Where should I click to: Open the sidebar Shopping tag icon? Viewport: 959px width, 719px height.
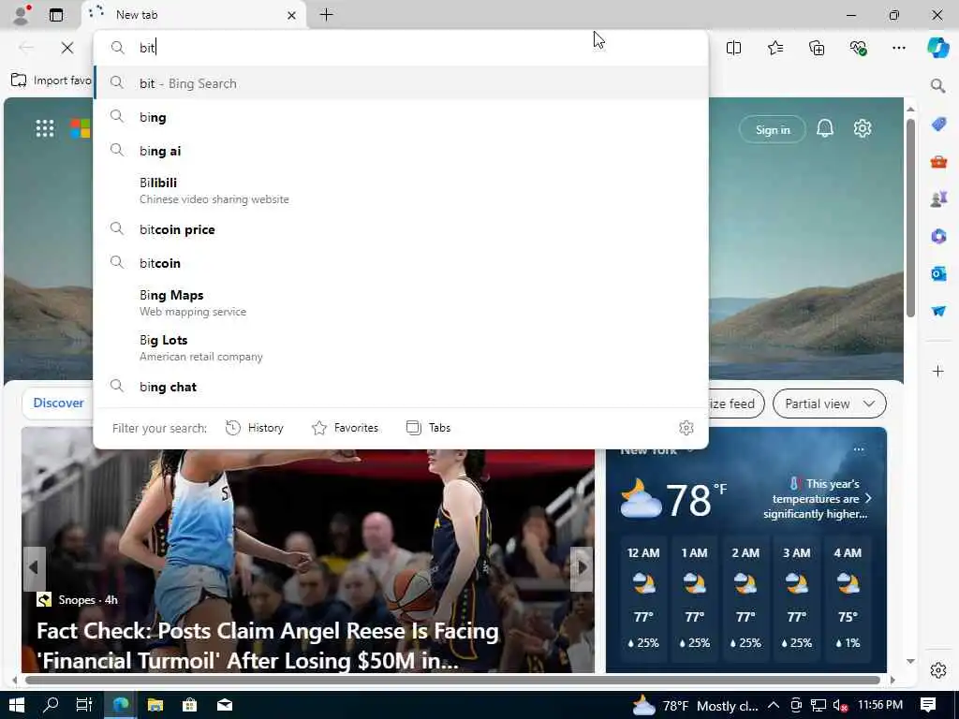coord(938,125)
